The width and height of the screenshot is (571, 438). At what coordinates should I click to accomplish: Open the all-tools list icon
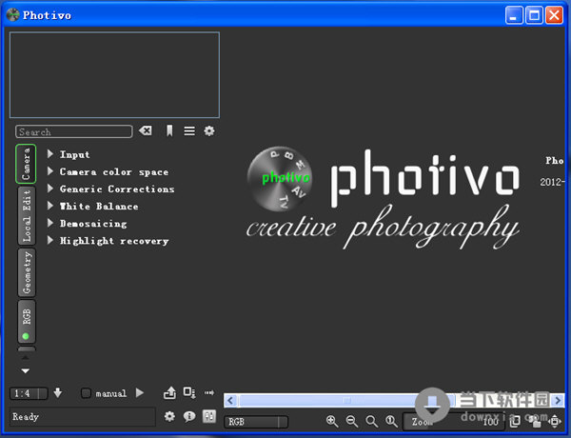(x=189, y=130)
